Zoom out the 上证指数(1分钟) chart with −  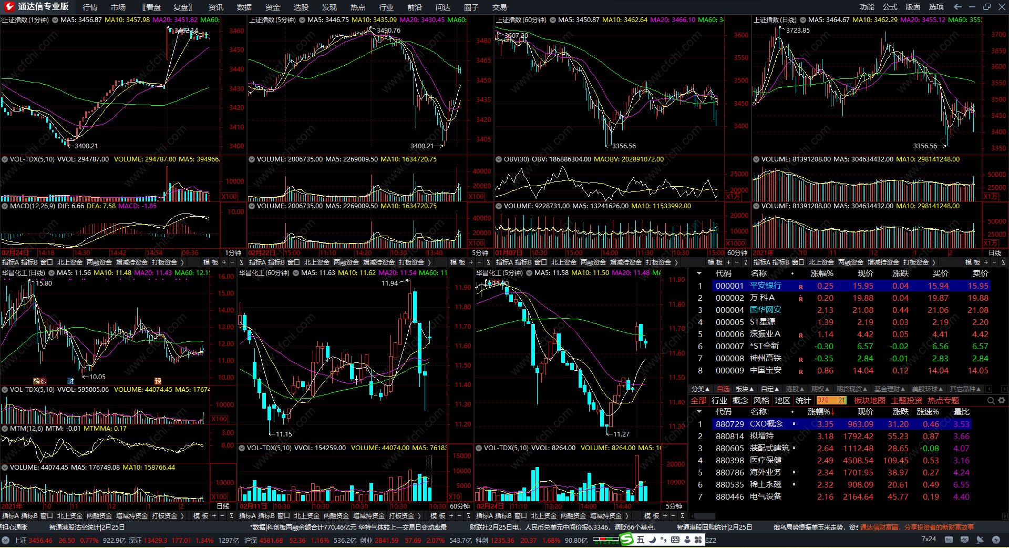coord(232,262)
